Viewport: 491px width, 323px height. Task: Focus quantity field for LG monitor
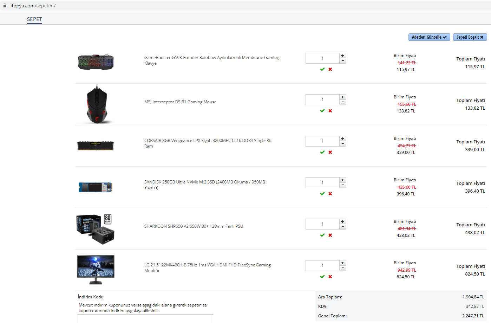click(x=322, y=266)
